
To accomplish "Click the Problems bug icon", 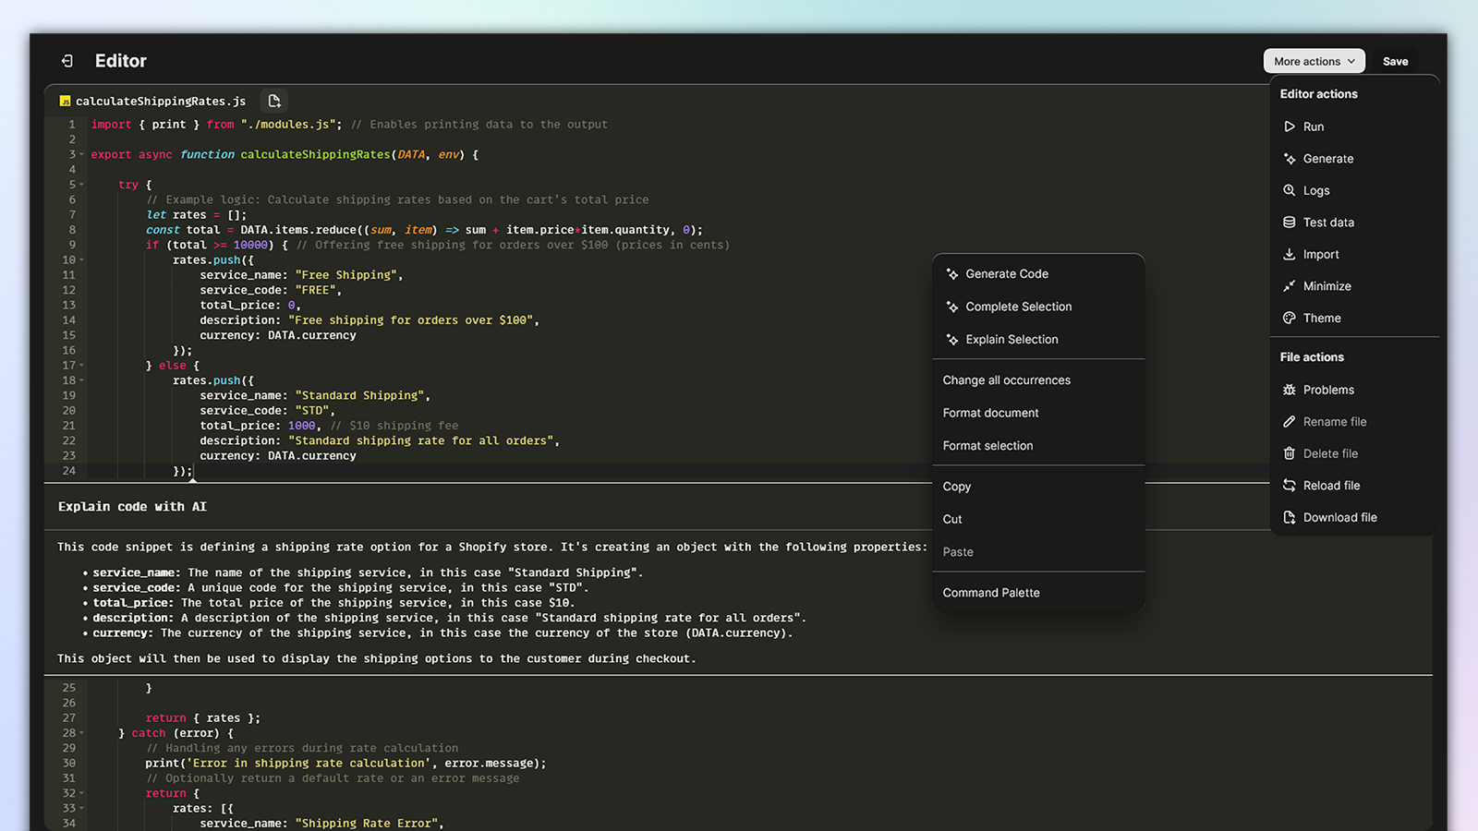I will pos(1290,390).
